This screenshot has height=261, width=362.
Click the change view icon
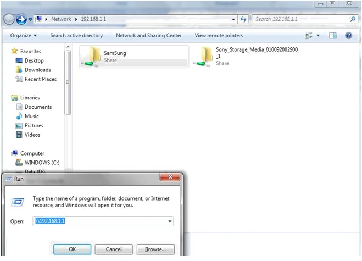click(x=308, y=36)
